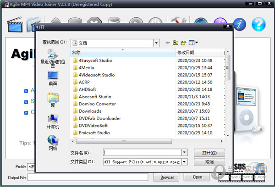Open help via question mark icon
Image resolution: width=275 pixels, height=187 pixels.
click(258, 24)
